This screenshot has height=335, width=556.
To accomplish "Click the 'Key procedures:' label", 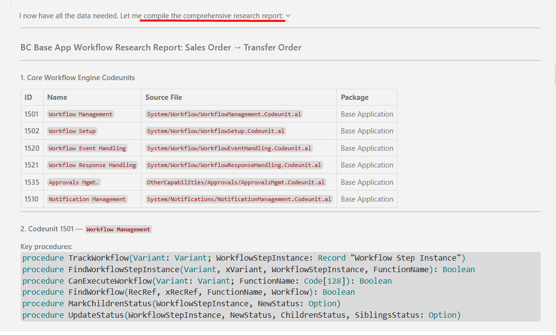I will point(47,246).
